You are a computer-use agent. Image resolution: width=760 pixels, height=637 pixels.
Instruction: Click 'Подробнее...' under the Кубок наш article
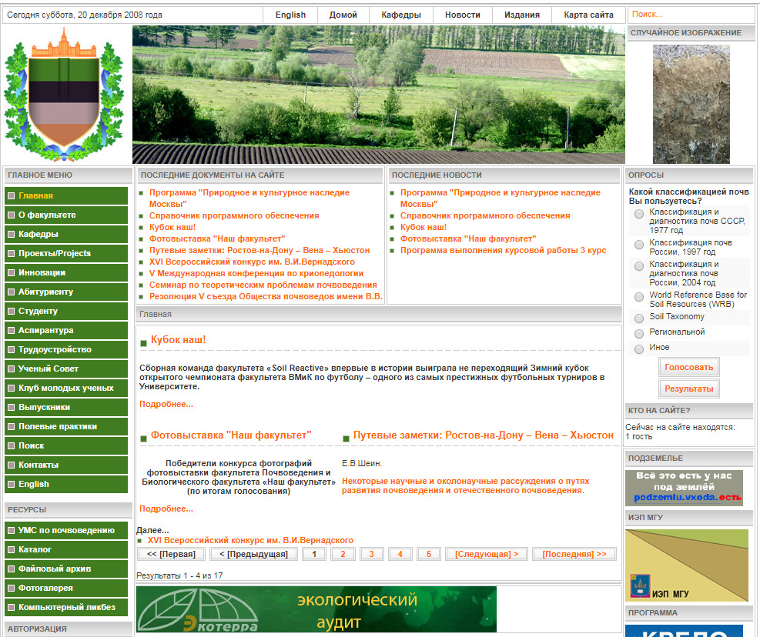click(x=166, y=404)
